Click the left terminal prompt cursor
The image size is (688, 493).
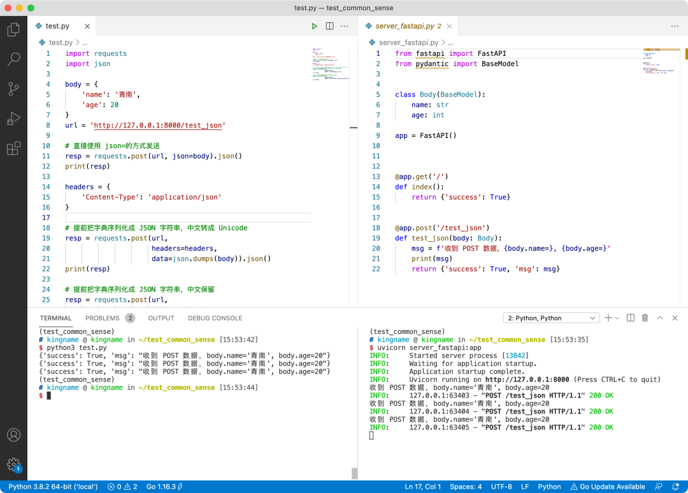coord(48,395)
